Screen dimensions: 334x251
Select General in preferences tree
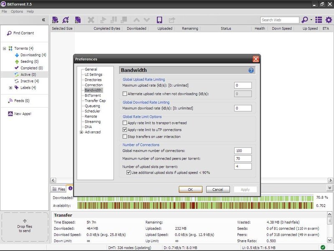click(91, 69)
